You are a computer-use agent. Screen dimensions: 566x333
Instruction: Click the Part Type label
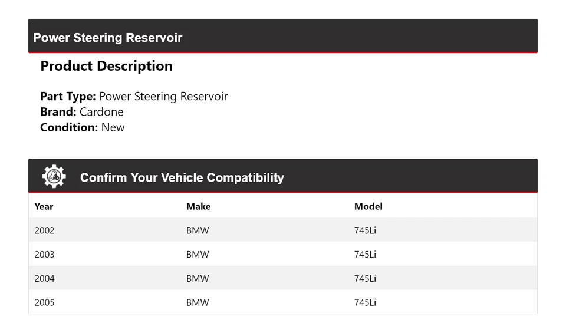68,97
